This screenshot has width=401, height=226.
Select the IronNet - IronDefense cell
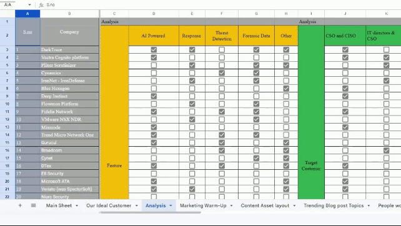[69, 81]
